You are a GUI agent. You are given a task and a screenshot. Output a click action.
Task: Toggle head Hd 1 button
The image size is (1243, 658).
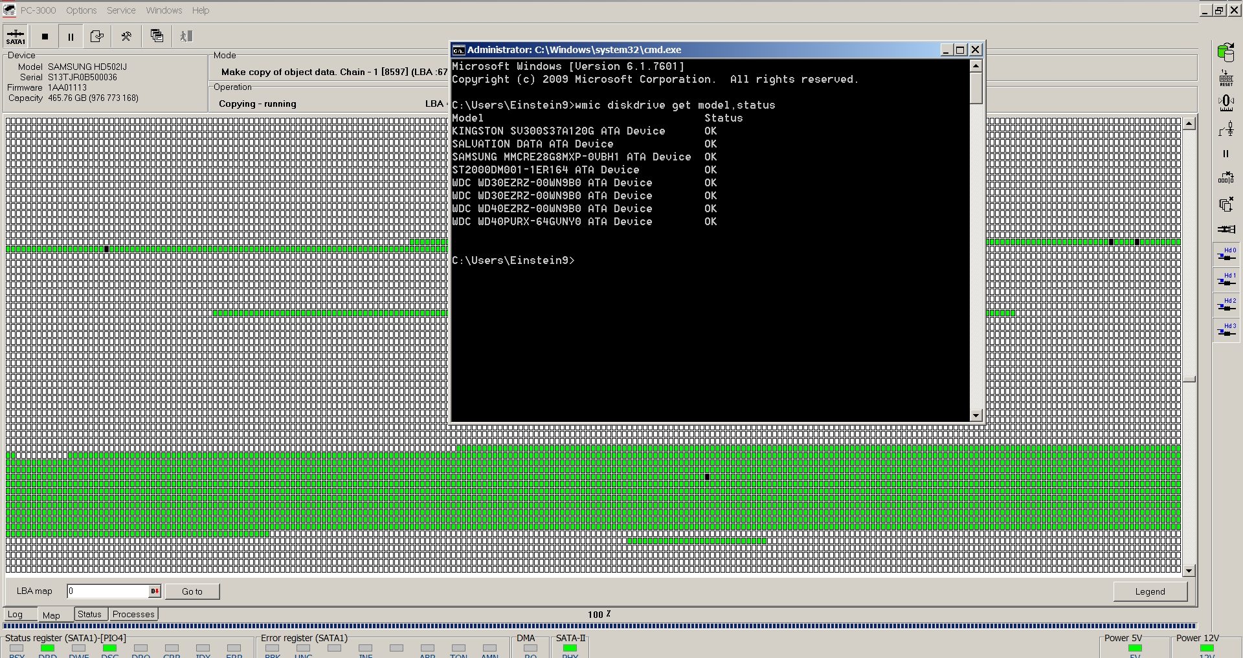pos(1226,280)
